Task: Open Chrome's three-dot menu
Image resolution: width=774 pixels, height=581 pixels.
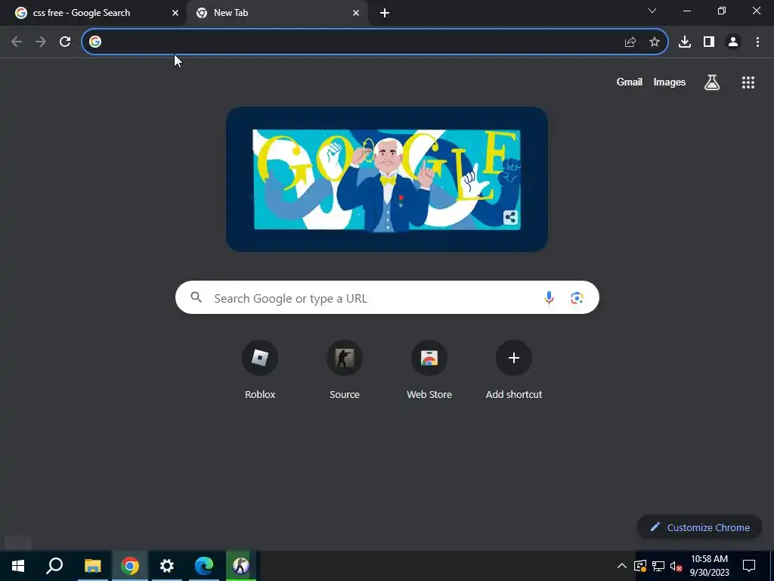Action: 757,42
